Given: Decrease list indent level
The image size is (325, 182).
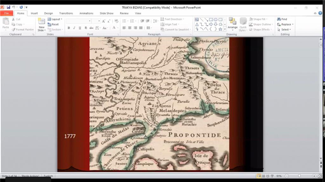Looking at the screenshot, I should pyautogui.click(x=142, y=21).
